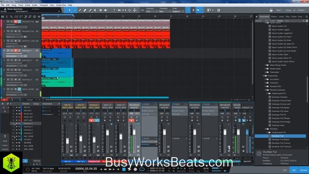Click the blue stop button in transport
Screen dimensions: 309x174
pyautogui.click(x=124, y=169)
